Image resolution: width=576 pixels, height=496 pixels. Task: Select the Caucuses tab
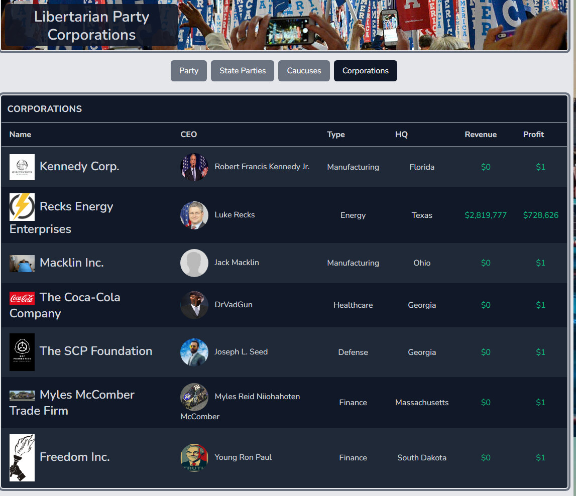(303, 71)
